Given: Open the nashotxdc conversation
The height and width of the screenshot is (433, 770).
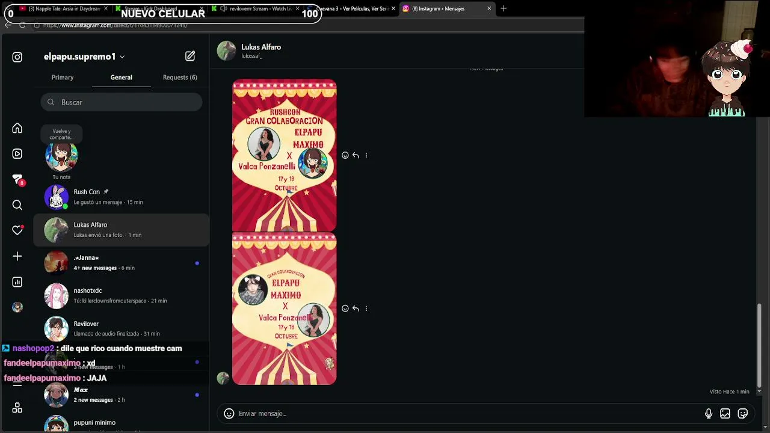Looking at the screenshot, I should click(x=122, y=295).
